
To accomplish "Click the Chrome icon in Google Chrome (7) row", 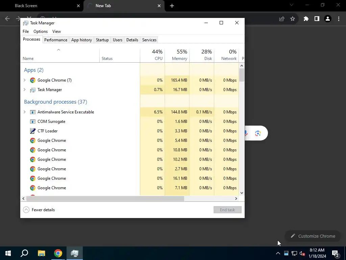I will pos(33,80).
